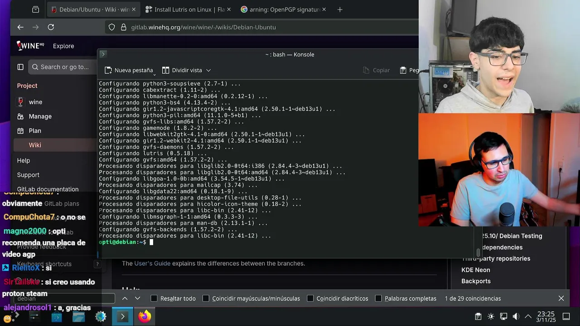Close the Install Lutris on Linux tab
The image size is (580, 326).
pos(228,10)
